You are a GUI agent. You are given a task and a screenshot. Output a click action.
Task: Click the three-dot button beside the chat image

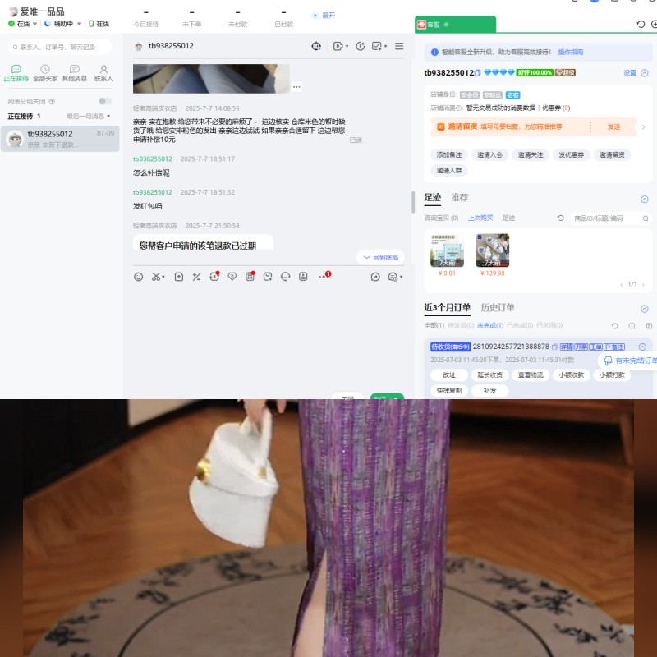tap(296, 87)
